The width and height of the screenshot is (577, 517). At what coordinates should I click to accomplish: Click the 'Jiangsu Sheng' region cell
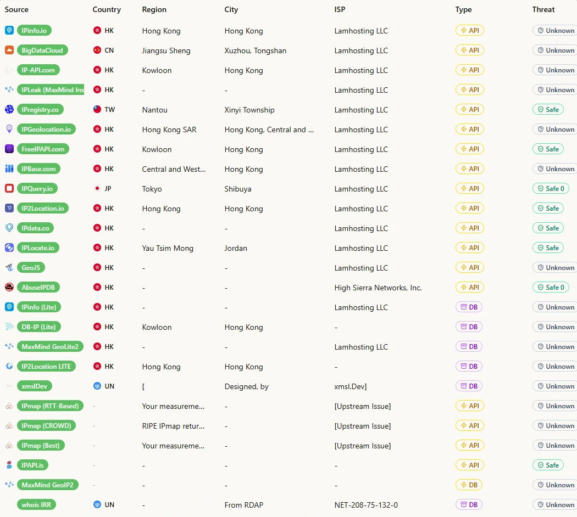coord(167,50)
